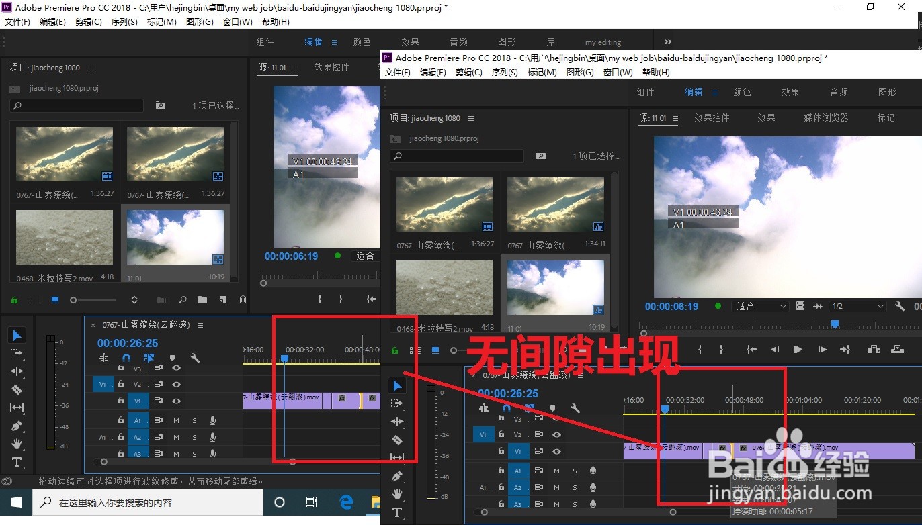Open 序列(S) menu in front window

pos(505,72)
